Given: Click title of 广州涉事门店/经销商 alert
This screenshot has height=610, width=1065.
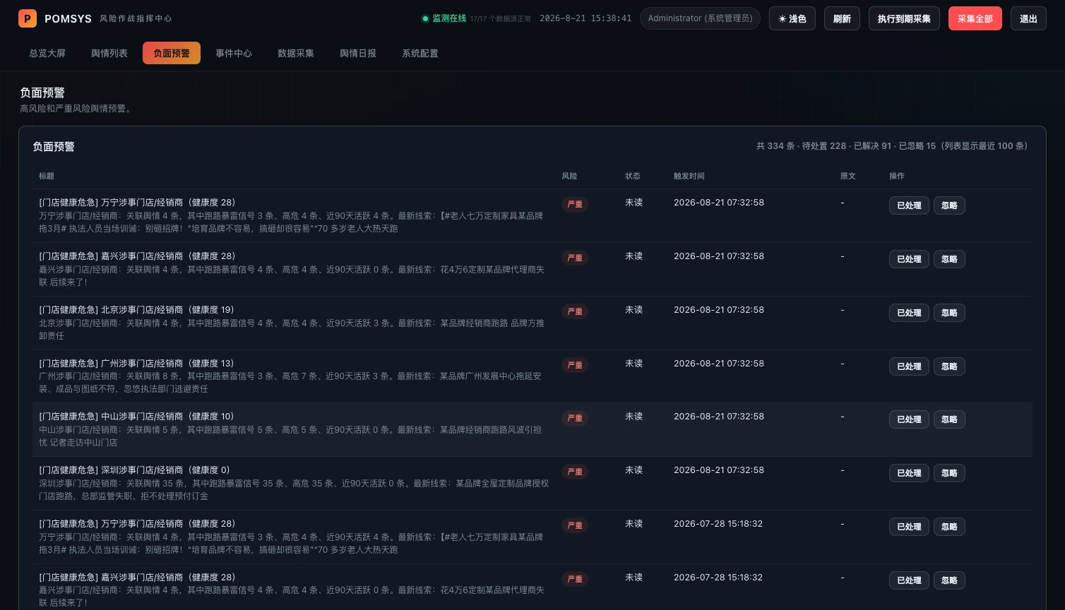Looking at the screenshot, I should tap(136, 363).
